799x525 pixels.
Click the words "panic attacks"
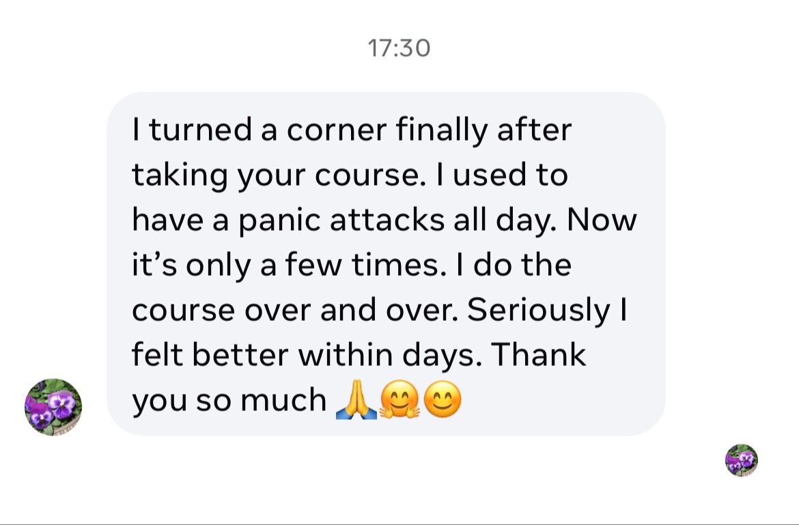(x=320, y=220)
